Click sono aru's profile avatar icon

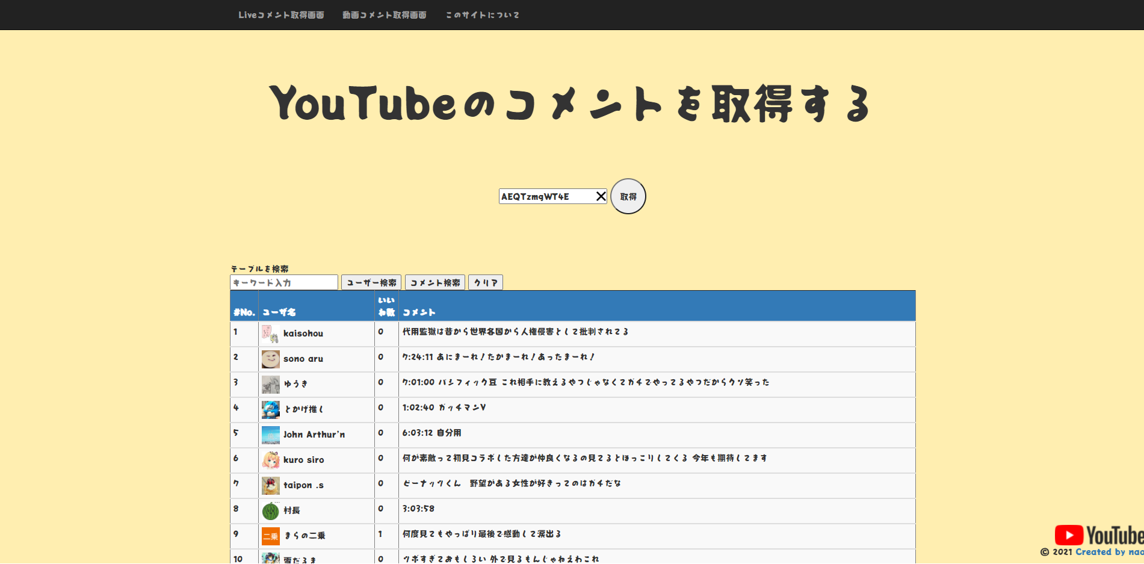[x=270, y=358]
